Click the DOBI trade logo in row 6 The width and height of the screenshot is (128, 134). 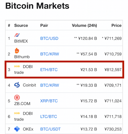tap(17, 113)
